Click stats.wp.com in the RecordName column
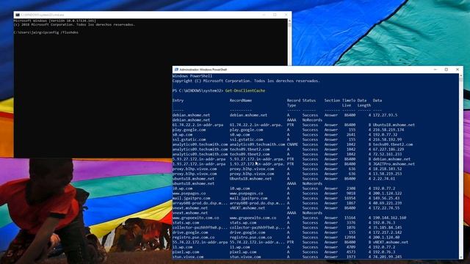470x264 pixels. (243, 223)
